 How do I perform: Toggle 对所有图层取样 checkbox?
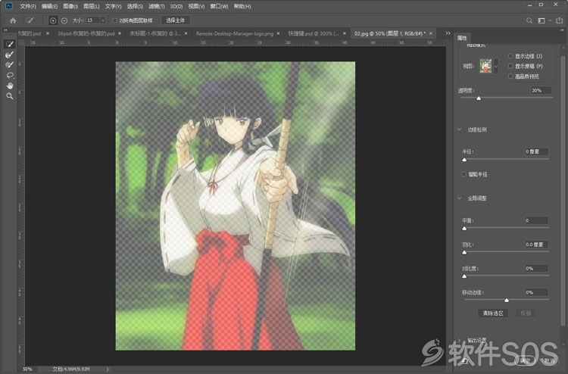click(x=114, y=20)
